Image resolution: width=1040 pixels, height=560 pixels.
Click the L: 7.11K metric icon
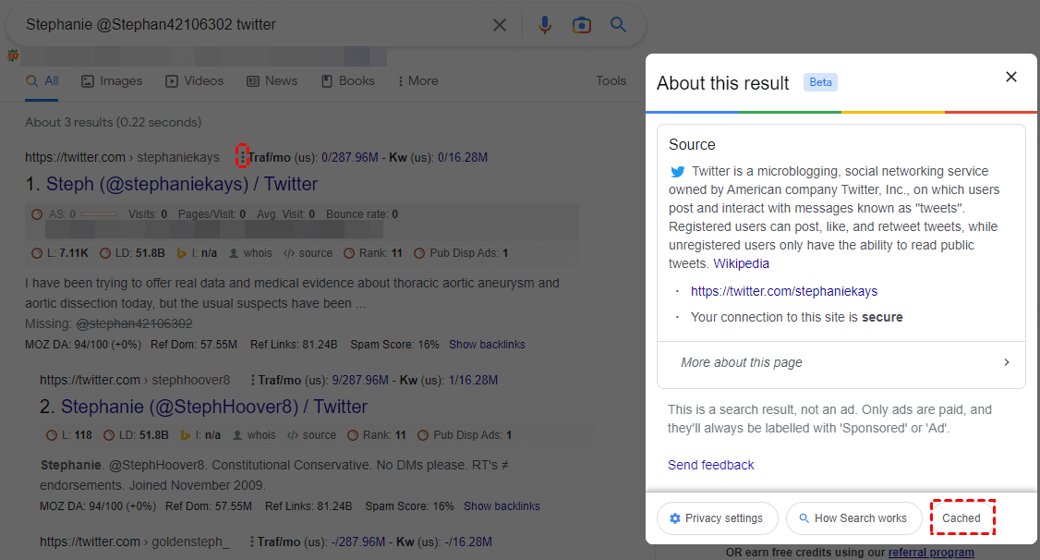click(36, 253)
